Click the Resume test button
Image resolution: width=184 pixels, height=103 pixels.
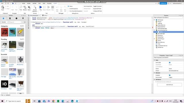48,7
